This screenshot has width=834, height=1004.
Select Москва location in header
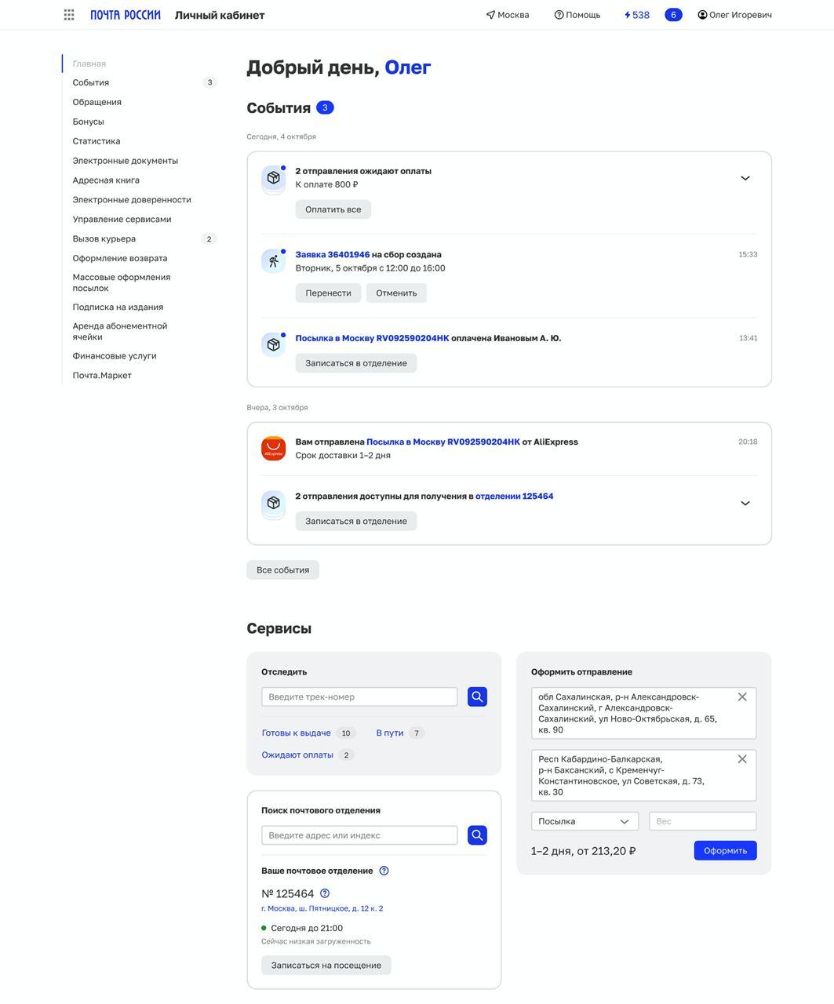click(508, 15)
